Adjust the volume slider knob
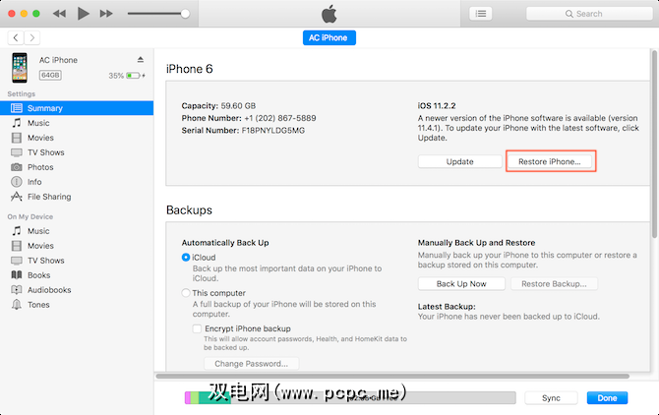Screen dimensions: 659x415 (185, 14)
